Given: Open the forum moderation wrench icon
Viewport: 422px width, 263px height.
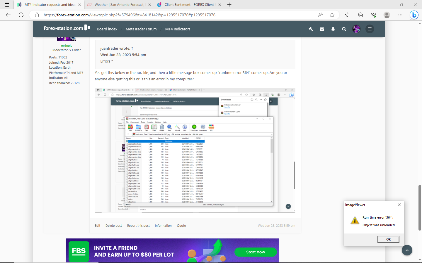Looking at the screenshot, I should click(311, 29).
